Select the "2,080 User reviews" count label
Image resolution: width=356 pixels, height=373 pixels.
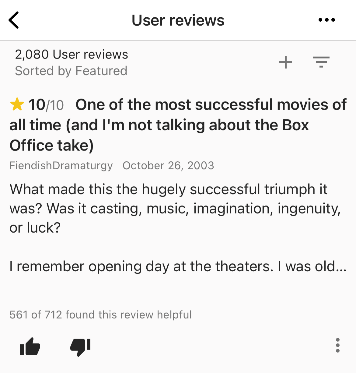tap(72, 55)
